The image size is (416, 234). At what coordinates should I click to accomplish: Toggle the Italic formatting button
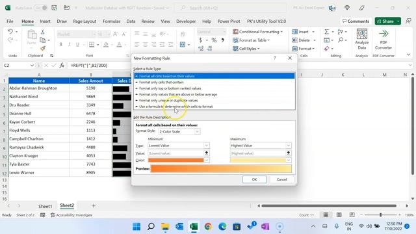pyautogui.click(x=69, y=45)
